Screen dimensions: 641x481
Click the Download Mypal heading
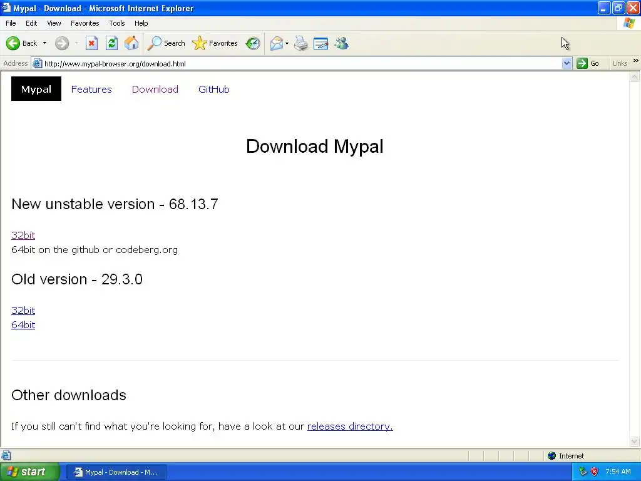315,146
